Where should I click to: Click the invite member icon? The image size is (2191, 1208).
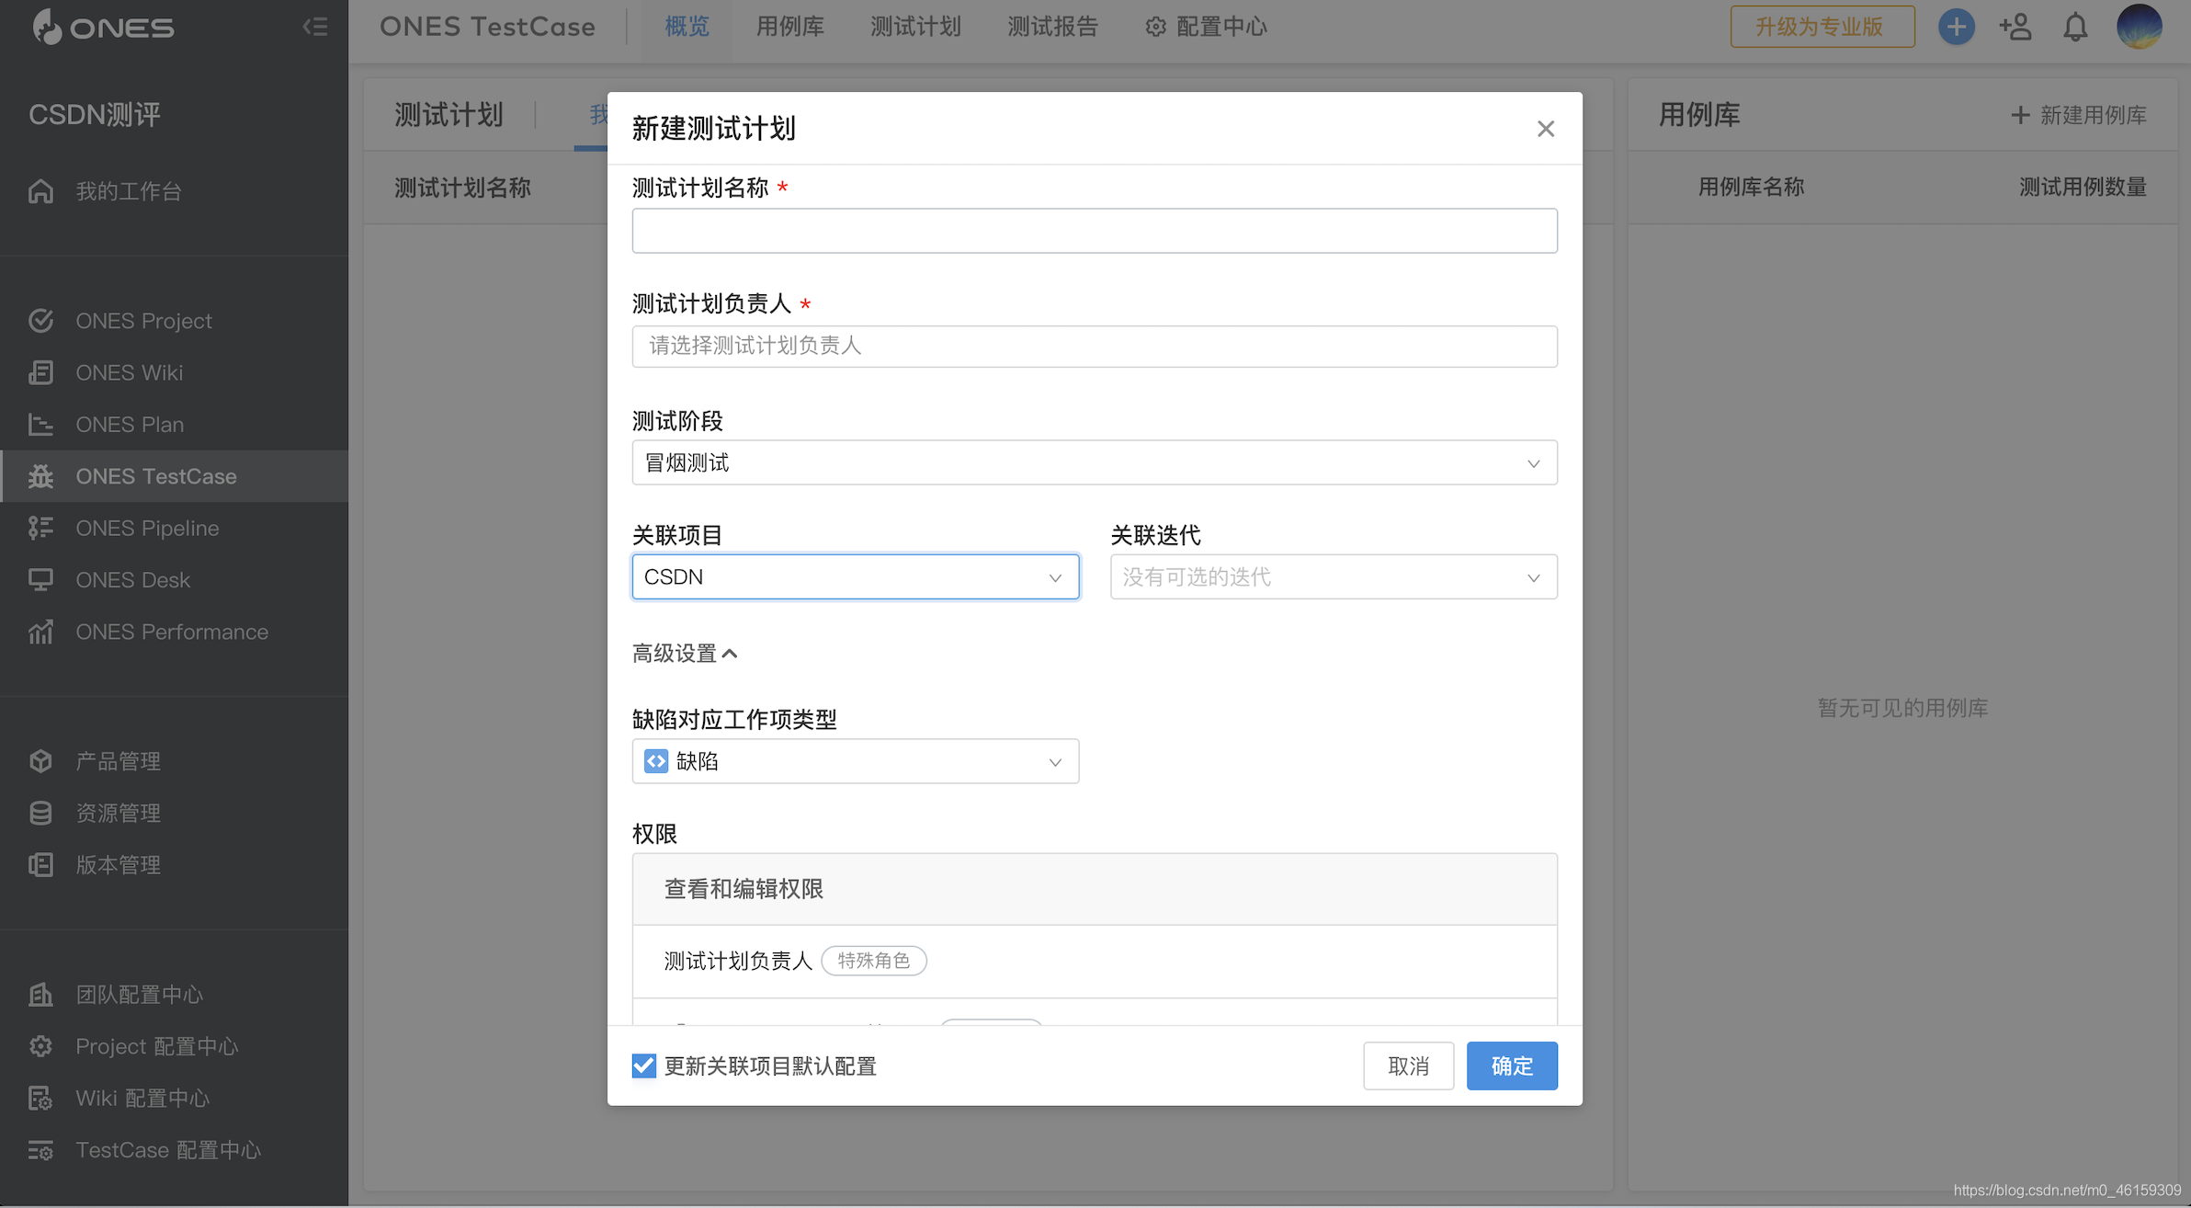pyautogui.click(x=2015, y=27)
